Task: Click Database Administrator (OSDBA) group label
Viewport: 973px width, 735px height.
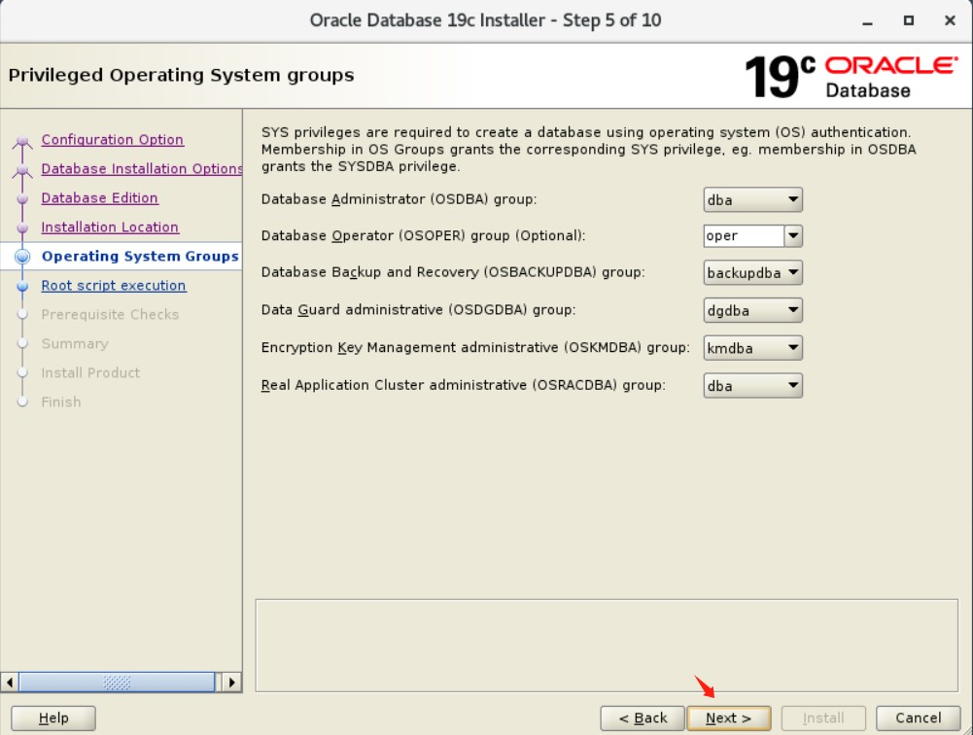Action: click(399, 199)
